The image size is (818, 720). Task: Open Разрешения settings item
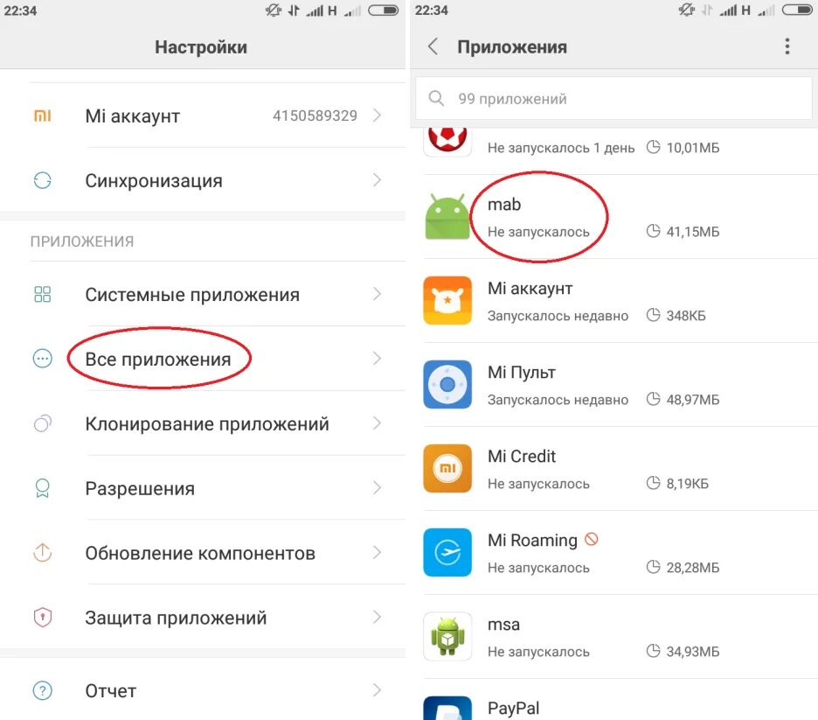click(x=203, y=488)
